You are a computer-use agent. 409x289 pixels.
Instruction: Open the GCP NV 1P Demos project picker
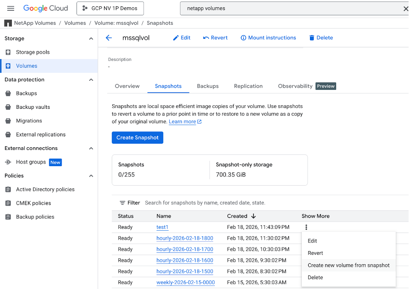pos(110,8)
